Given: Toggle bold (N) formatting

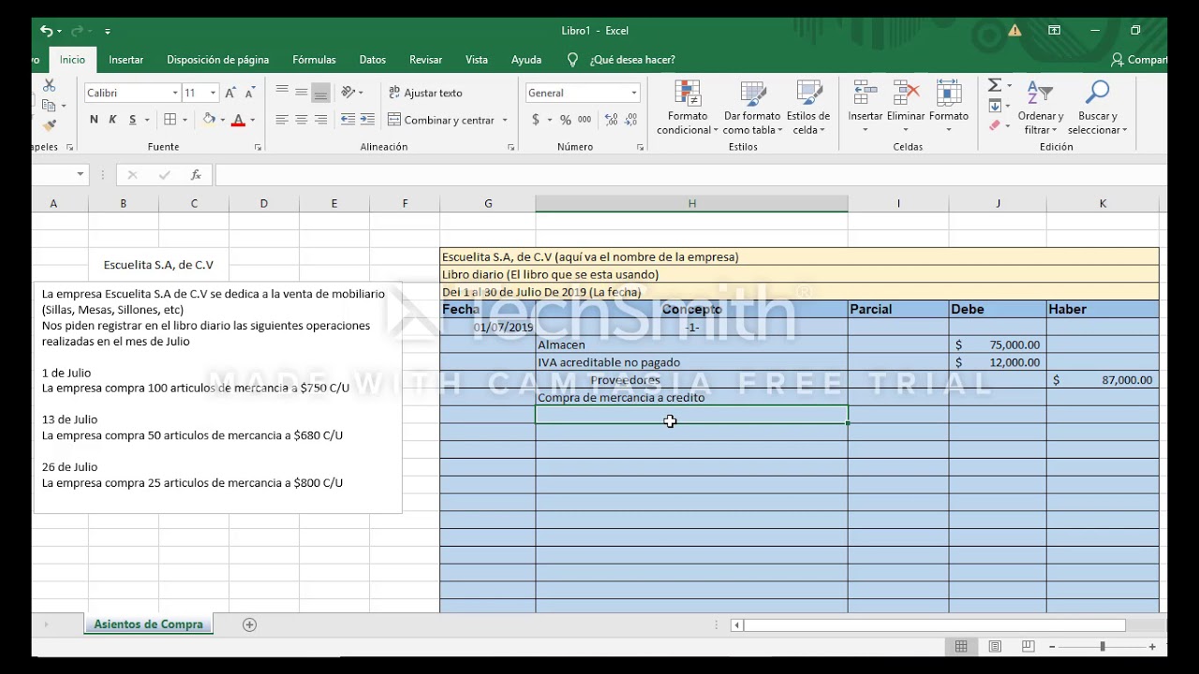Looking at the screenshot, I should click(94, 120).
